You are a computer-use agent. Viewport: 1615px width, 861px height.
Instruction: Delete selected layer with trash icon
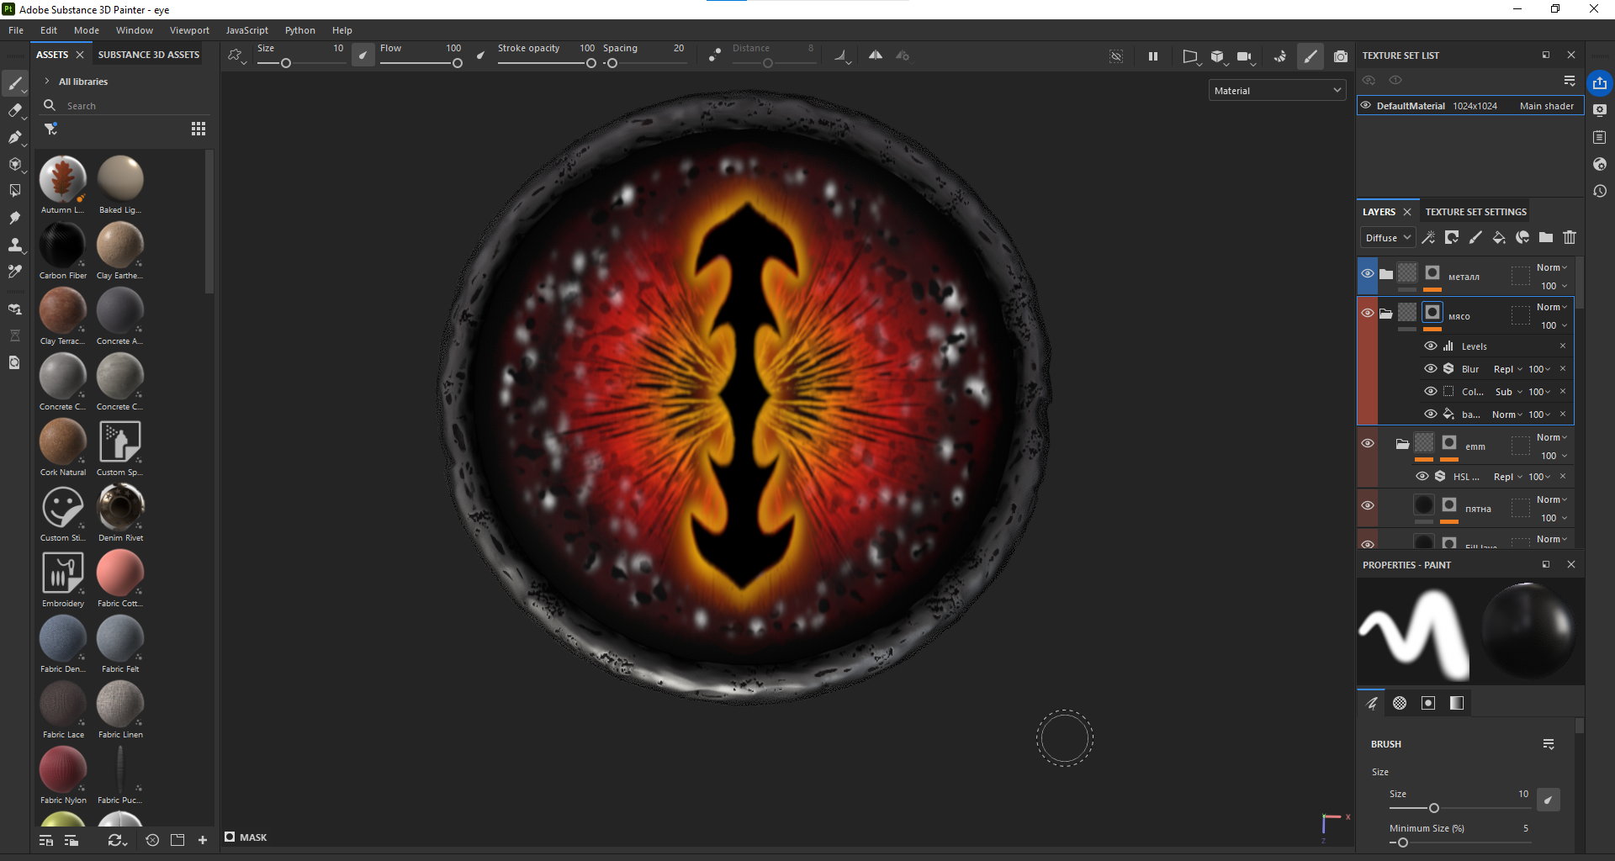1570,238
